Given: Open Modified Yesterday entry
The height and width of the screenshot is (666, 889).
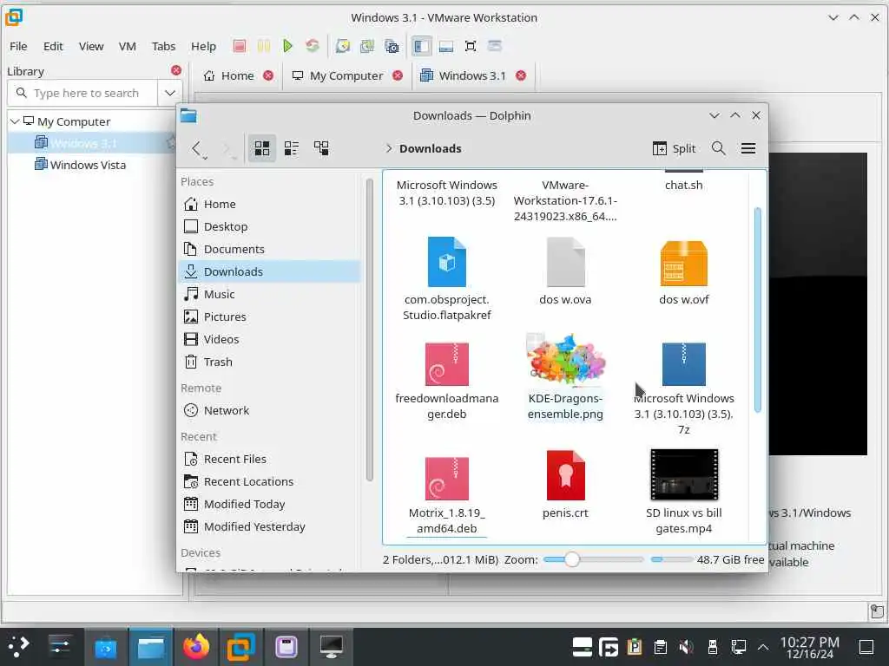Looking at the screenshot, I should click(269, 526).
